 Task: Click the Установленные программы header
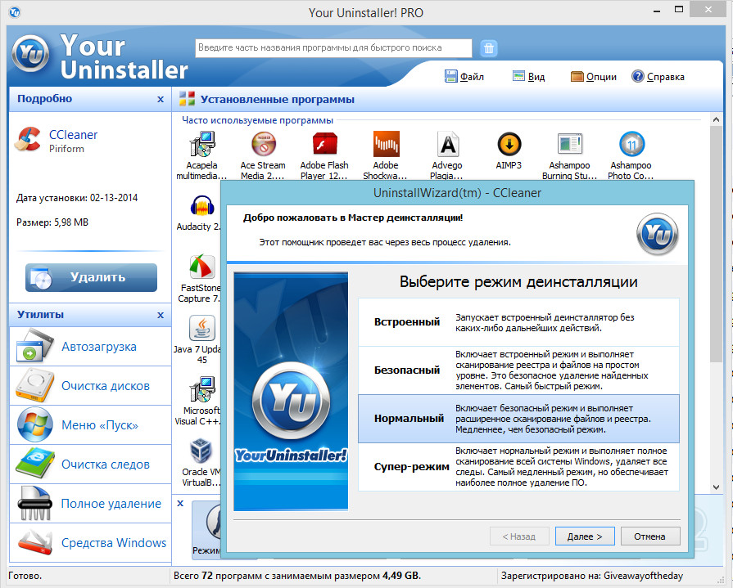[277, 100]
